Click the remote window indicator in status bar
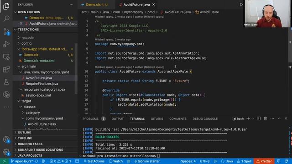Image resolution: width=292 pixels, height=164 pixels. 4,161
